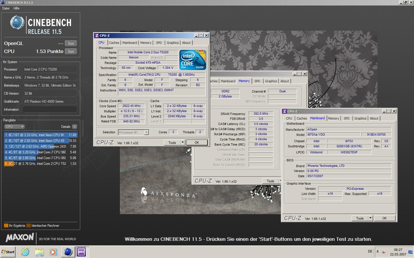The width and height of the screenshot is (414, 258).
Task: Start the CPU benchmark
Action: coord(71,51)
